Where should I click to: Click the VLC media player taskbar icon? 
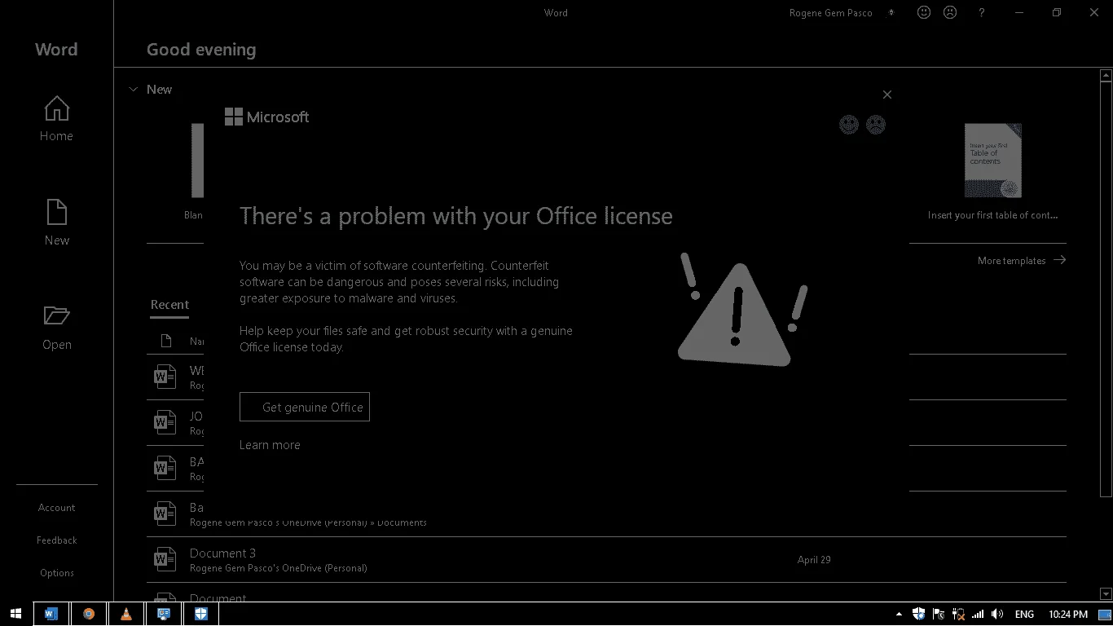point(126,614)
